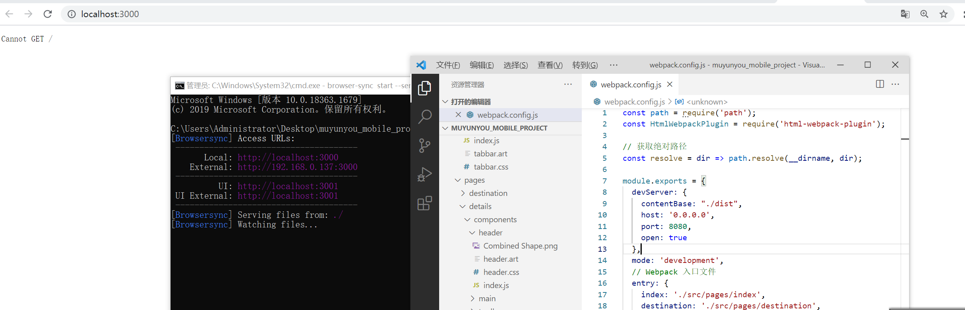Screen dimensions: 965x310
Task: Open the Extensions activity bar icon
Action: 424,203
